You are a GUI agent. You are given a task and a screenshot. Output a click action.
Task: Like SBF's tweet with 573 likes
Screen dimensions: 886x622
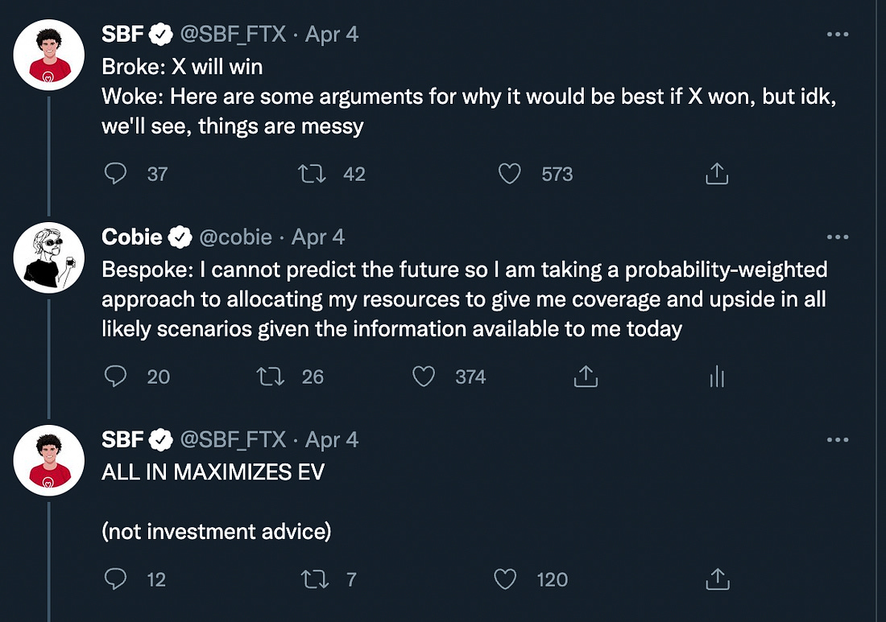click(509, 173)
